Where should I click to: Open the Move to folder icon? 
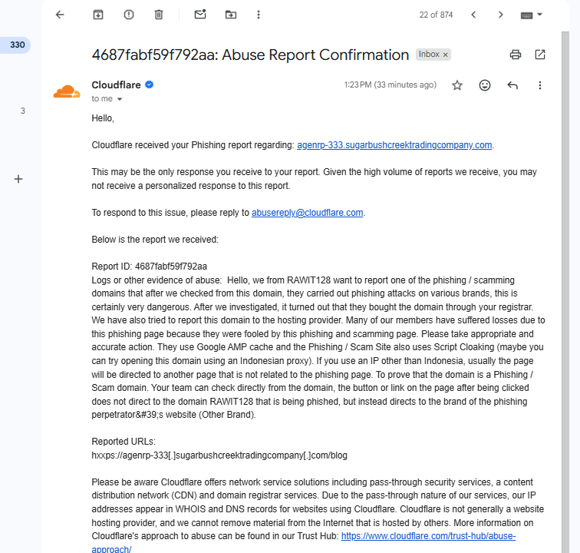231,15
